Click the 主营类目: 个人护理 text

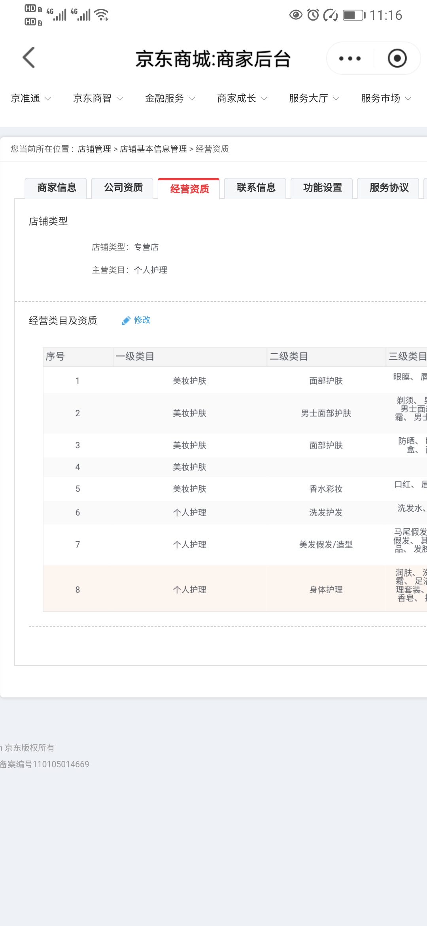point(129,270)
